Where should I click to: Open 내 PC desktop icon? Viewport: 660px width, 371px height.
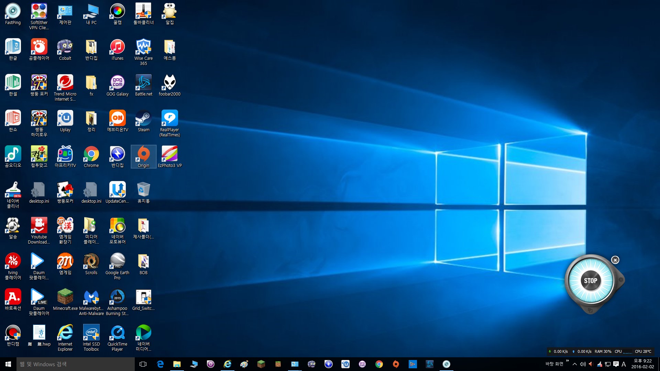pyautogui.click(x=91, y=14)
